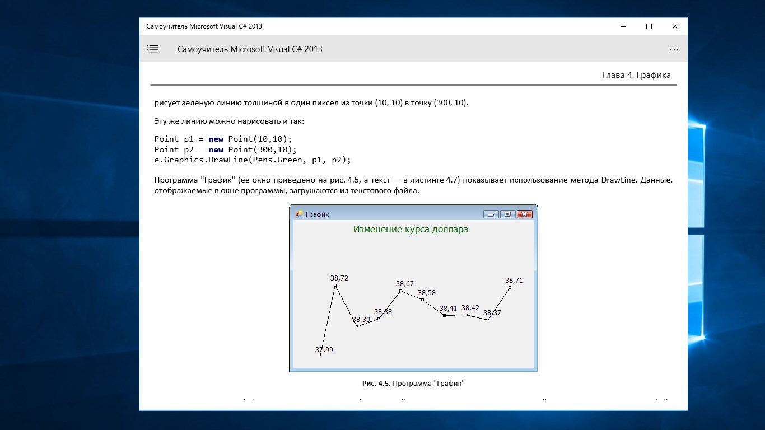765x430 pixels.
Task: Click the close button in the График figure
Action: coord(524,214)
